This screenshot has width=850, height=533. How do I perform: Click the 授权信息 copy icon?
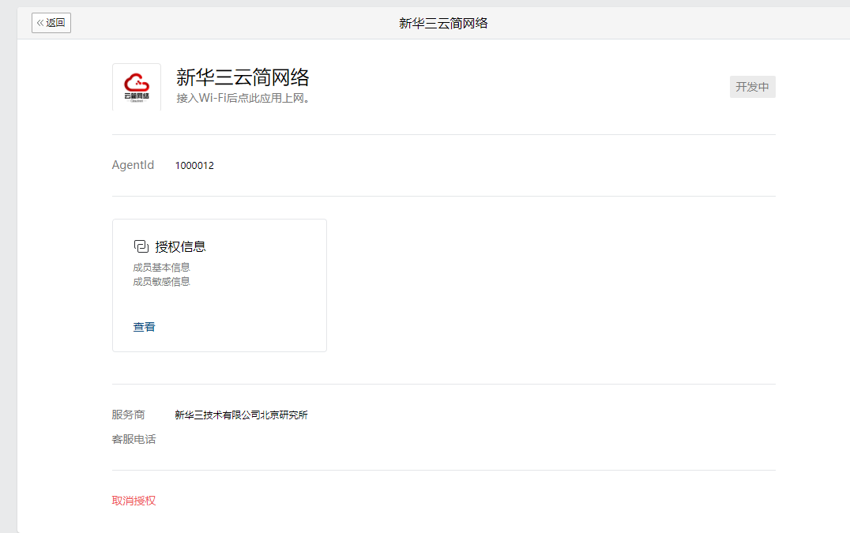click(x=141, y=246)
